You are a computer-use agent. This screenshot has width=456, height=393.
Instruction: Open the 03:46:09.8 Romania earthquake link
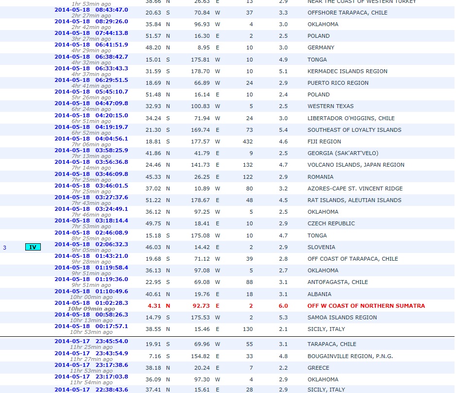click(x=91, y=174)
